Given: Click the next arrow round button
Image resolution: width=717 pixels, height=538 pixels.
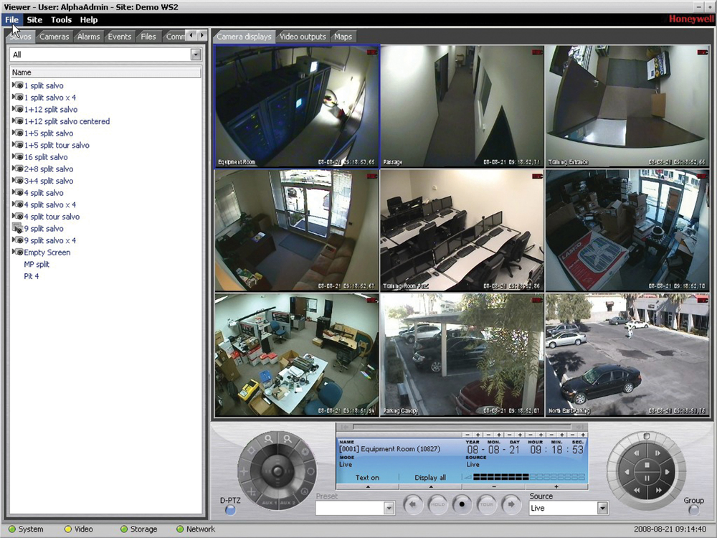Looking at the screenshot, I should pos(511,504).
